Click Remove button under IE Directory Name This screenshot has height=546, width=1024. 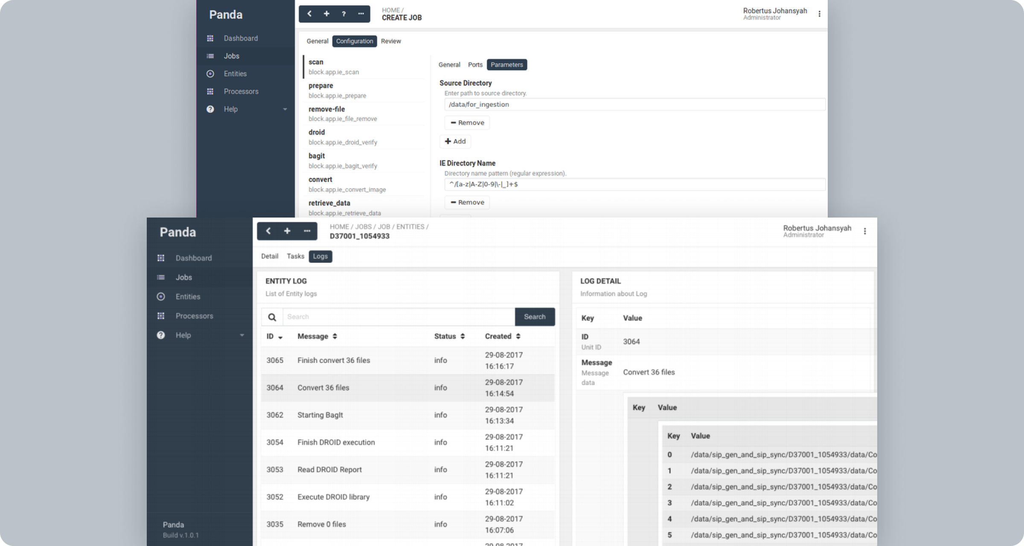(x=467, y=203)
